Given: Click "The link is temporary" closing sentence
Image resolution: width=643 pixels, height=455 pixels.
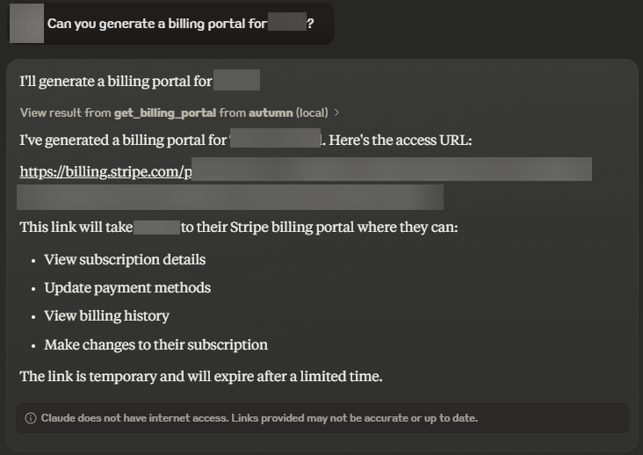Looking at the screenshot, I should (200, 376).
